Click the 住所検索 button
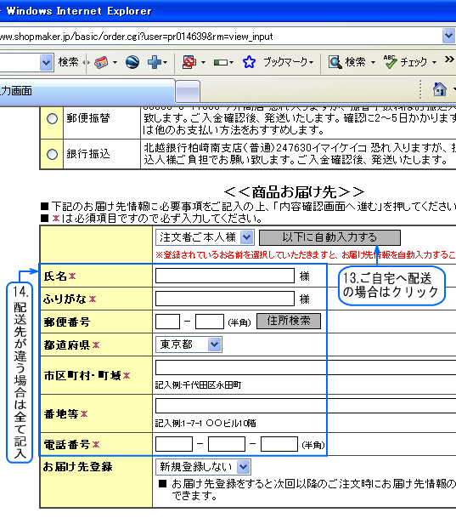Image resolution: width=456 pixels, height=524 pixels. [289, 322]
